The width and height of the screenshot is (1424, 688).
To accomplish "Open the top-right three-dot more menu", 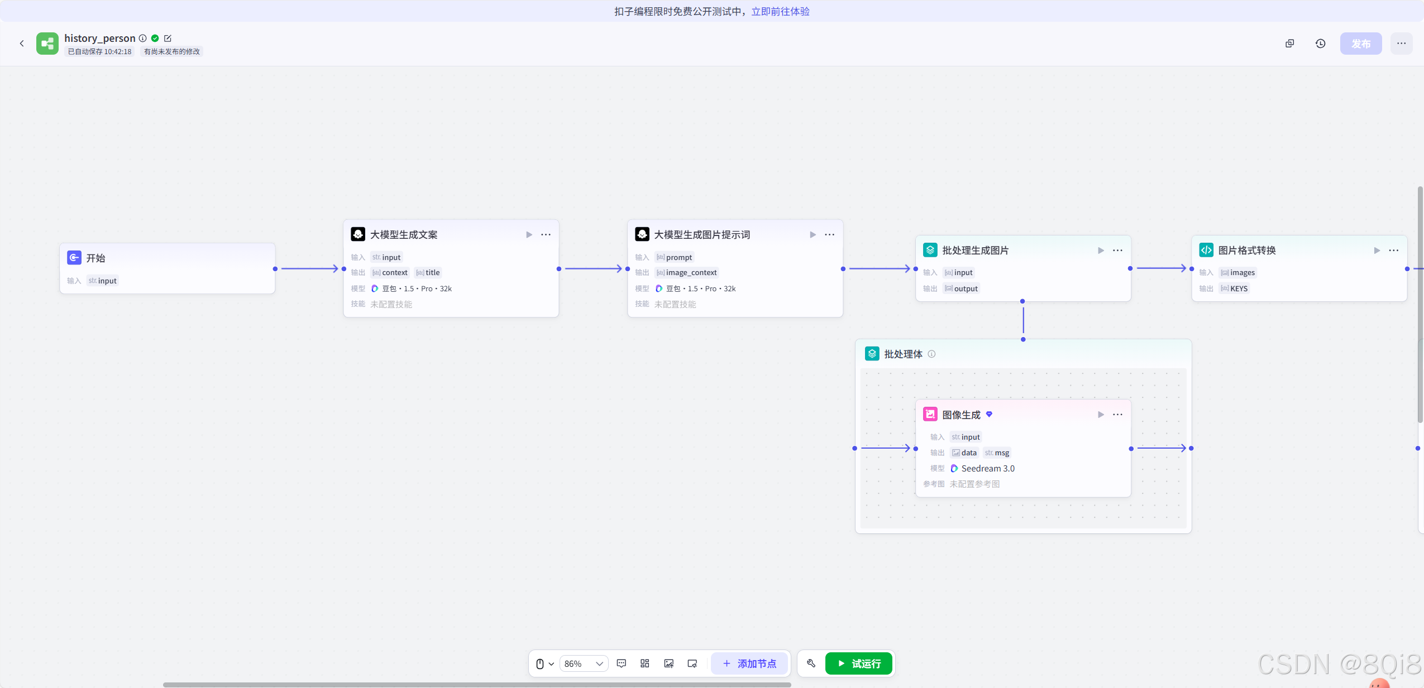I will pyautogui.click(x=1401, y=44).
